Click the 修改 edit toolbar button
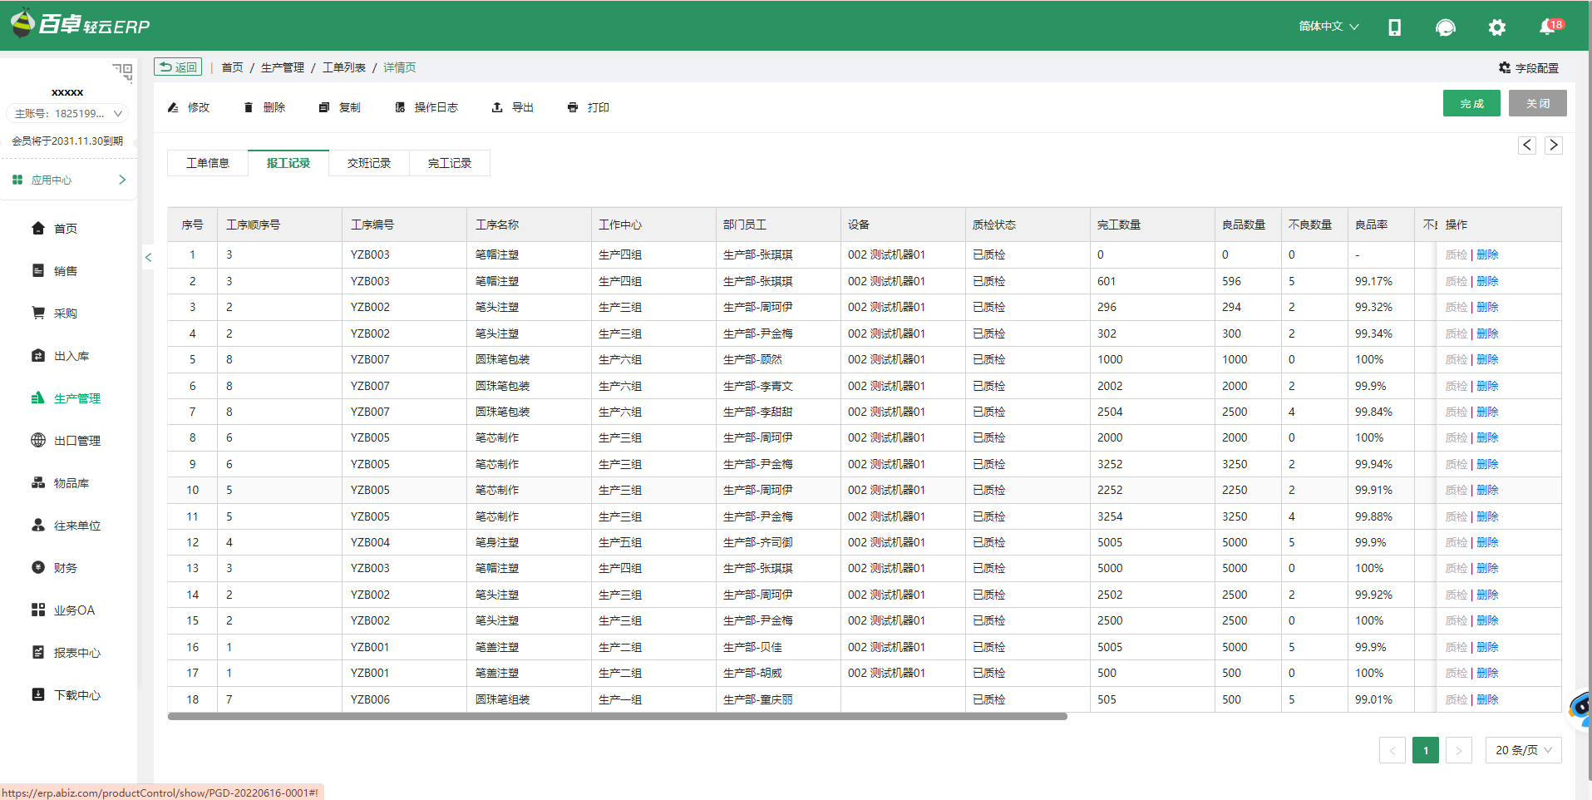This screenshot has width=1592, height=800. [x=189, y=107]
